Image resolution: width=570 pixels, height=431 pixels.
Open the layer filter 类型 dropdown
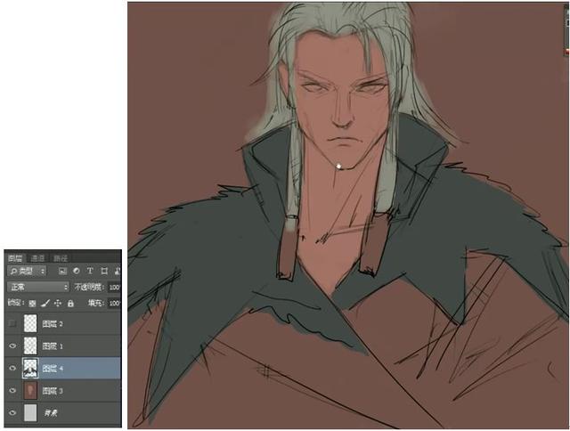(x=27, y=271)
